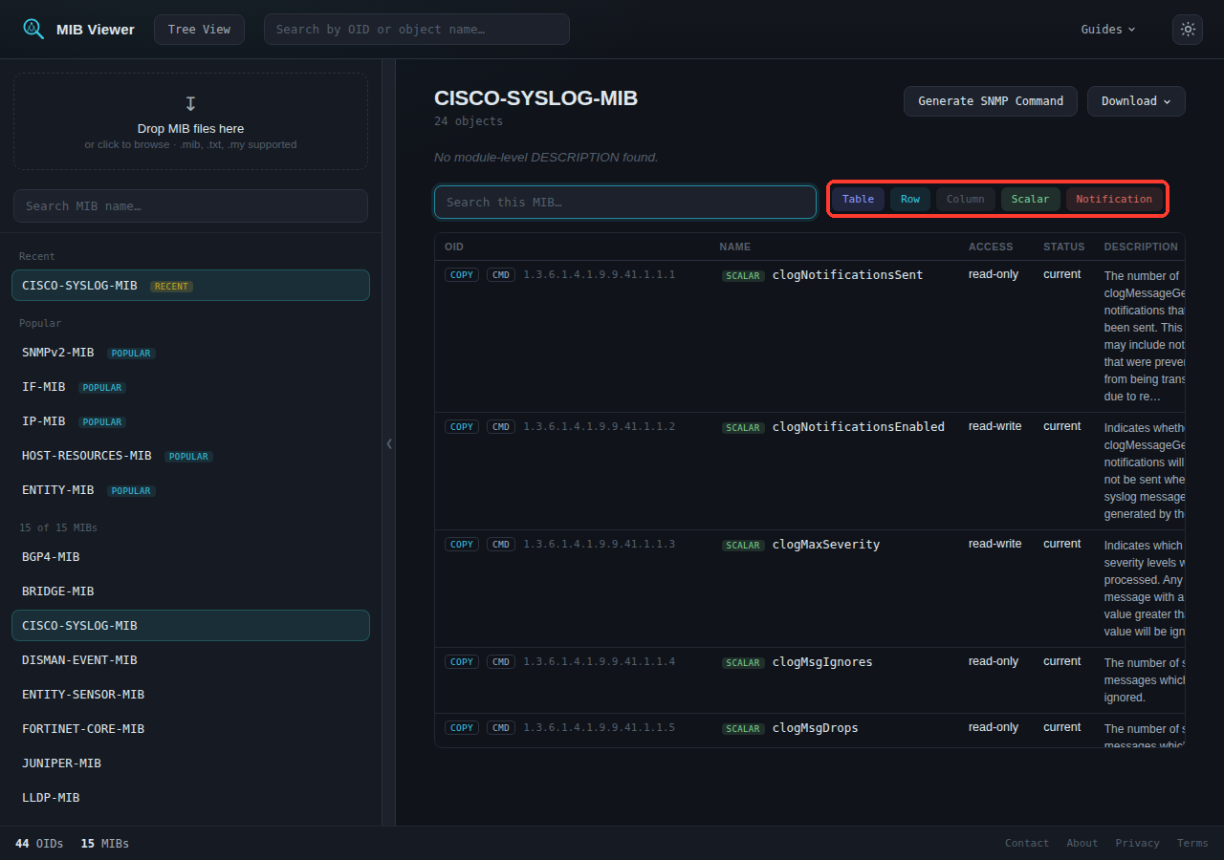This screenshot has height=860, width=1224.
Task: Copy OID for clogMaxSeverity
Action: [462, 545]
